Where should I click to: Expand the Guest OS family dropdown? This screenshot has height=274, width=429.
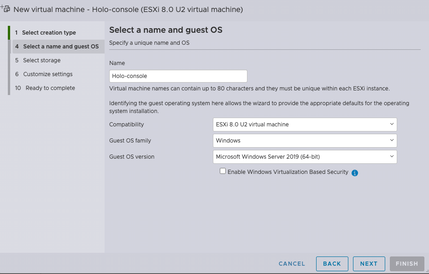tap(305, 141)
